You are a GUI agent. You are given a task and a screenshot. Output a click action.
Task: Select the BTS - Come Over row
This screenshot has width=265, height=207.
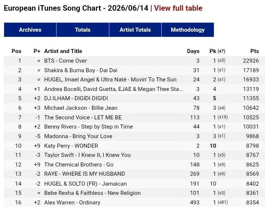click(135, 61)
